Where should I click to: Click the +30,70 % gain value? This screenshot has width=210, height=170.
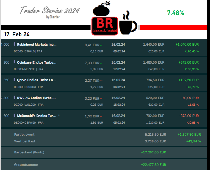(192, 87)
